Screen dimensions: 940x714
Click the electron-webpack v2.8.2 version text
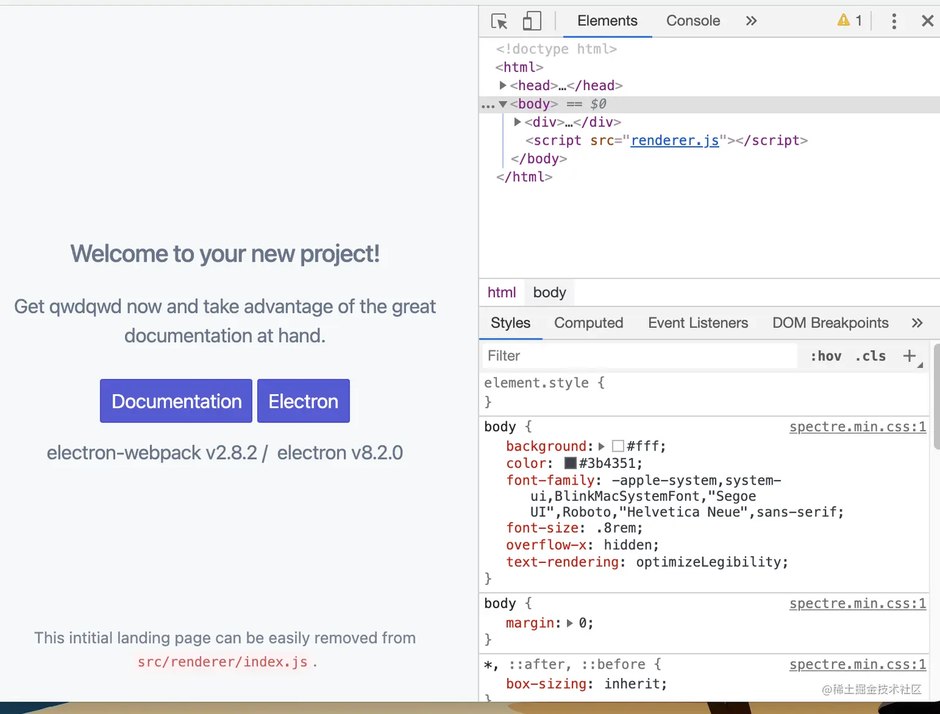pyautogui.click(x=152, y=453)
